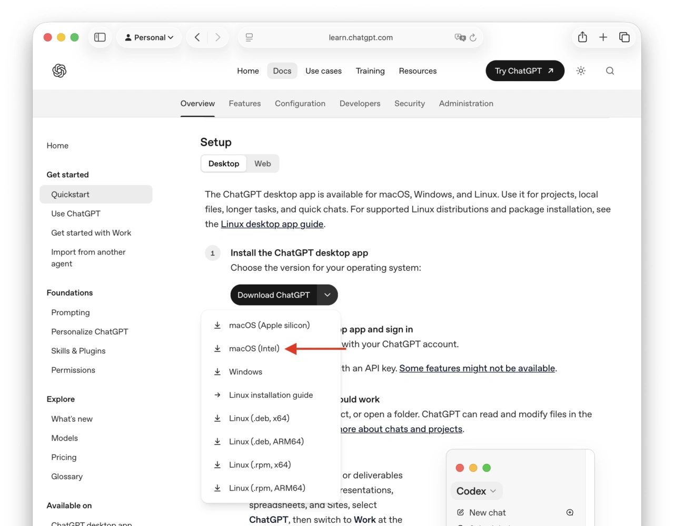Open What's new in the sidebar

[72, 419]
